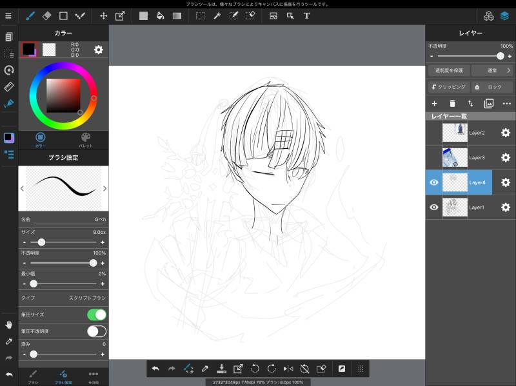Toggle Clipping for layer
The height and width of the screenshot is (386, 516).
(x=449, y=87)
